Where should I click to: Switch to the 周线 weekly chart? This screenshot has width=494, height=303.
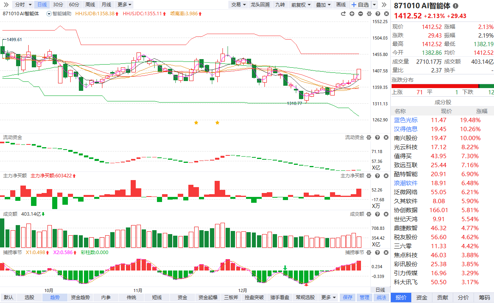tap(90, 5)
